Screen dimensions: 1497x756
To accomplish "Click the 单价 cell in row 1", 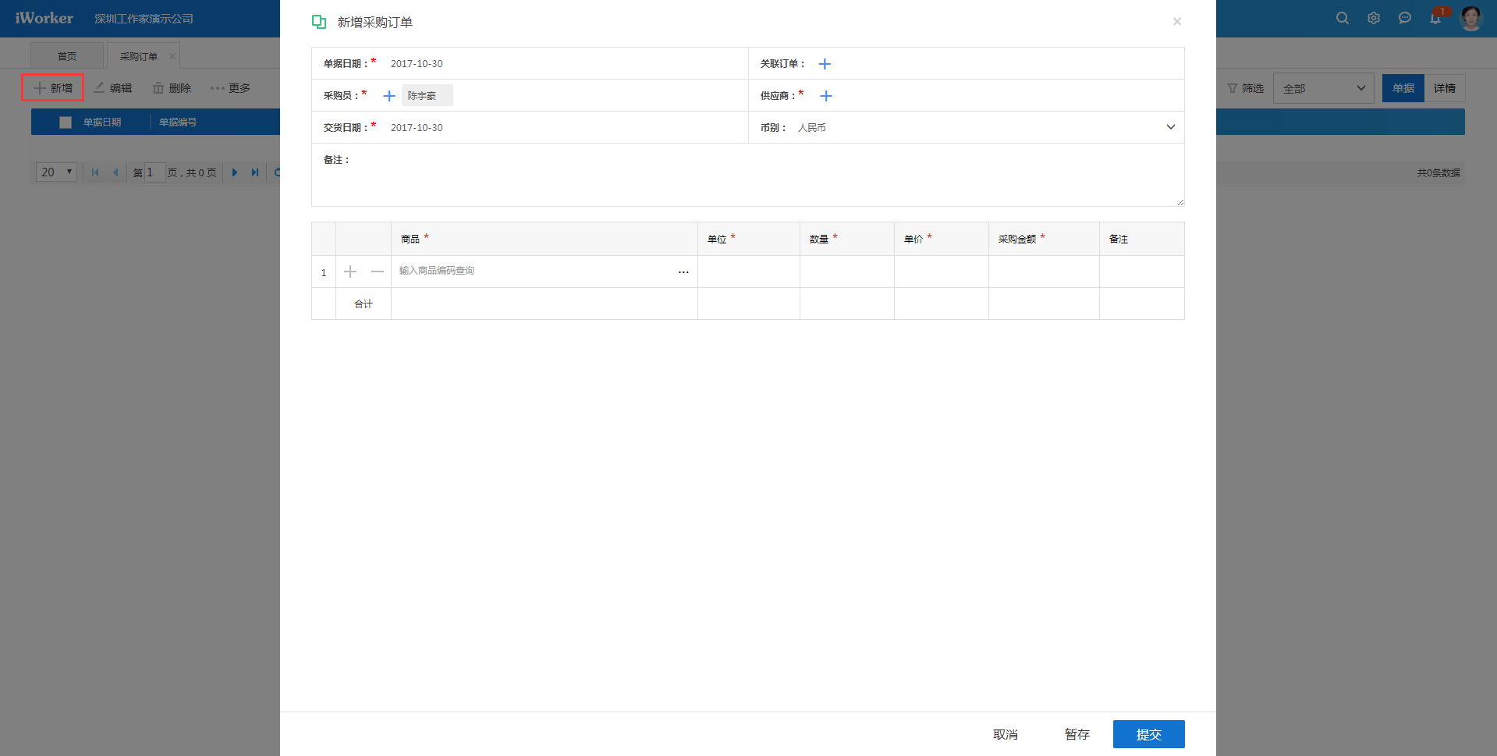I will point(942,272).
